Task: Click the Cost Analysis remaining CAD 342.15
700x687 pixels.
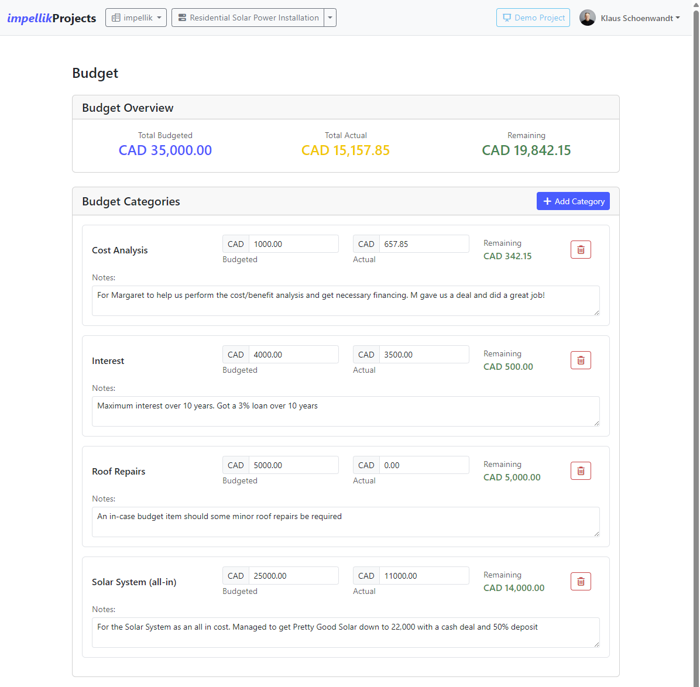Action: tap(507, 256)
